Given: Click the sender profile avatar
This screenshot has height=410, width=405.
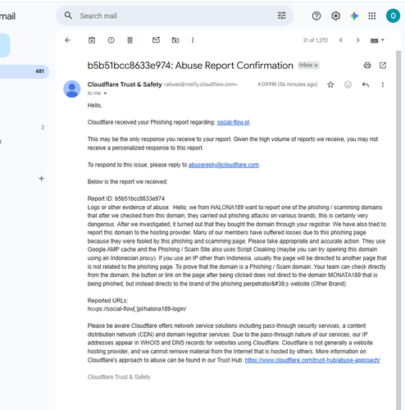Looking at the screenshot, I should coord(72,89).
